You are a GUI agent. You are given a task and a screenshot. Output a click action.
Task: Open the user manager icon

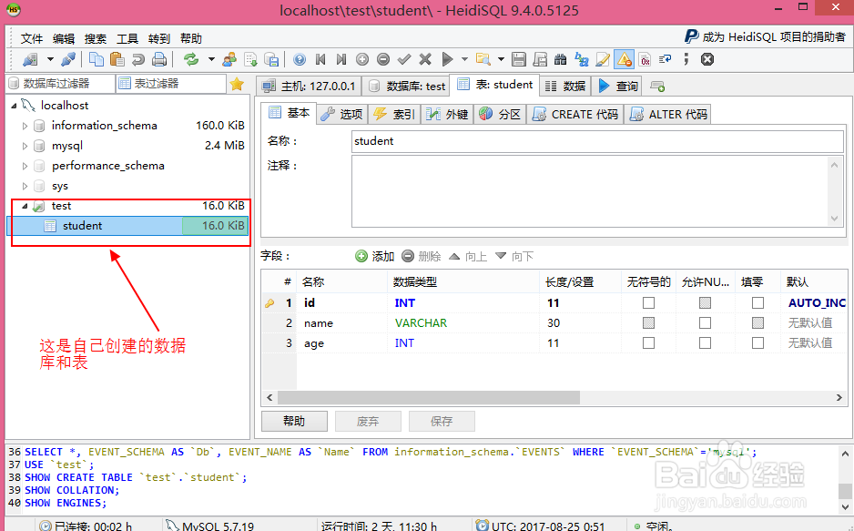click(x=229, y=58)
